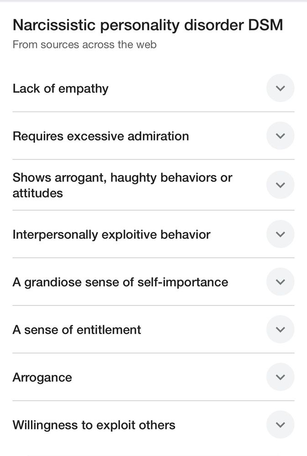
Task: Tap the Arrogance row label
Action: tap(42, 378)
